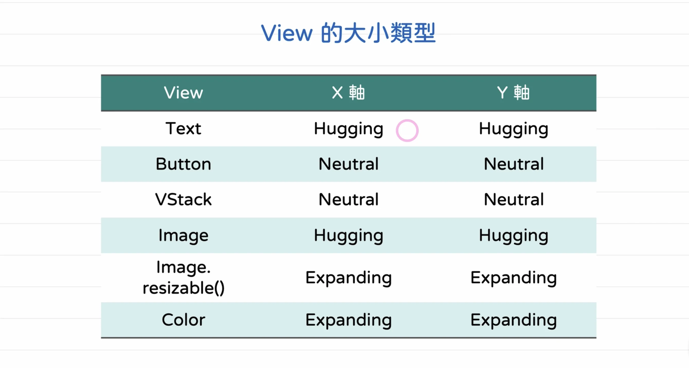Click the pink circle beside Hugging
This screenshot has width=689, height=368.
[407, 130]
